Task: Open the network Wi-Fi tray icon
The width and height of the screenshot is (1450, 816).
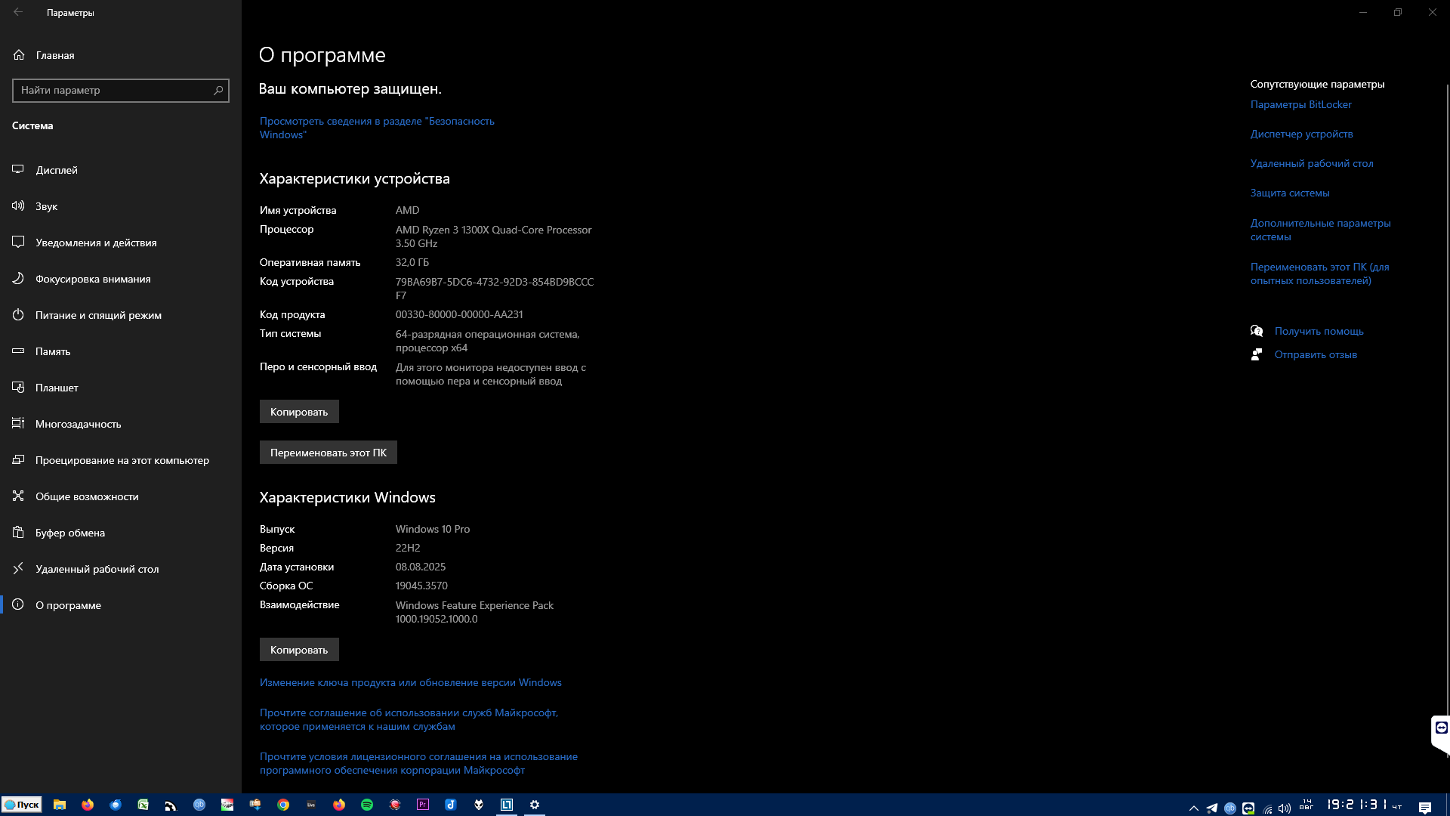Action: [1267, 808]
